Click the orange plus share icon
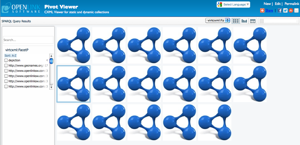 262,10
